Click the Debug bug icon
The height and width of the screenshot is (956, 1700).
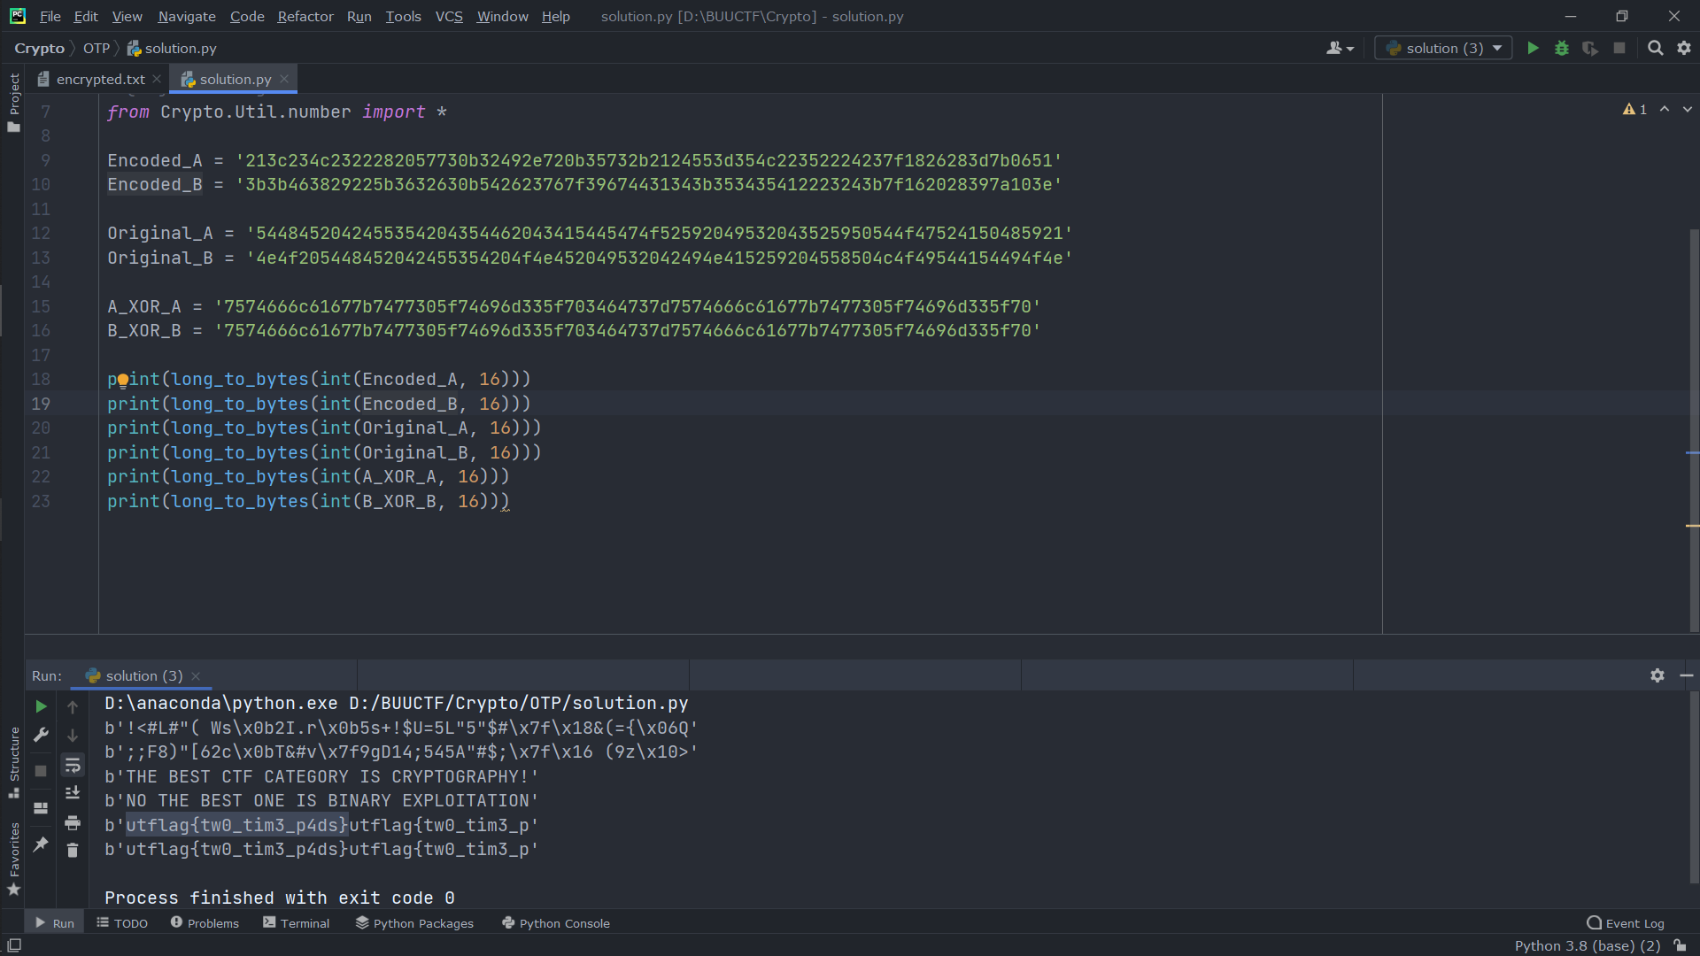tap(1562, 48)
